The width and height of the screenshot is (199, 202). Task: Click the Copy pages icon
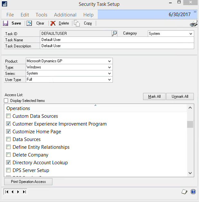[x=77, y=23]
